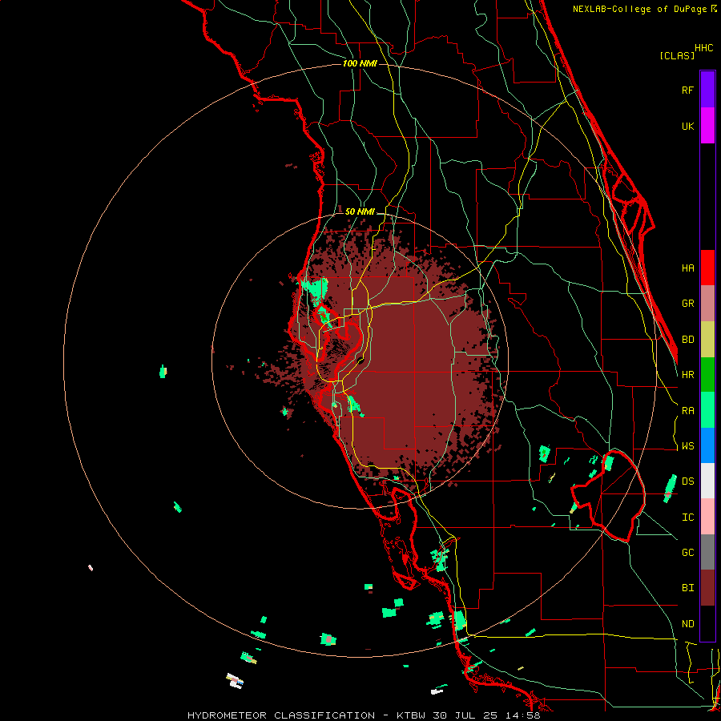Click the "NEXLAB-College of DuPage" title text
This screenshot has height=721, width=721.
(x=639, y=9)
